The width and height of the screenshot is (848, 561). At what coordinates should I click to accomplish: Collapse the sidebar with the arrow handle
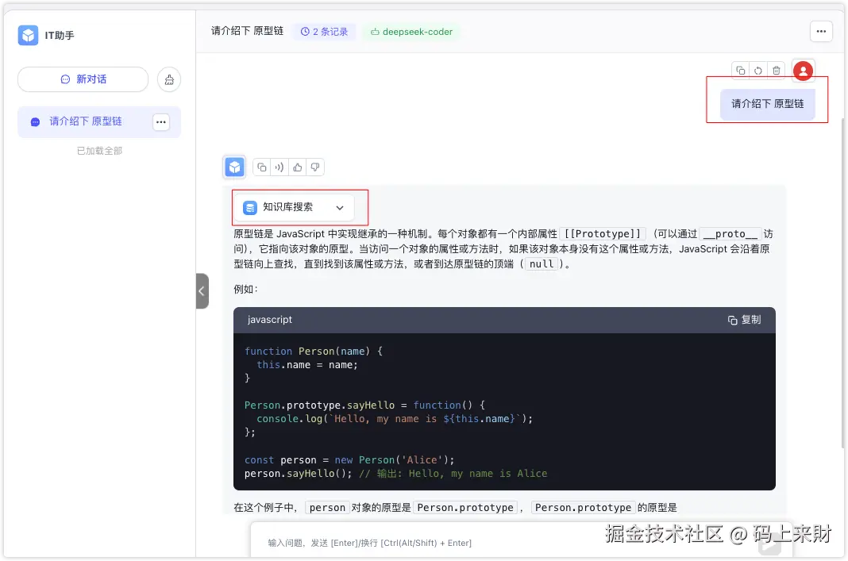[x=202, y=290]
